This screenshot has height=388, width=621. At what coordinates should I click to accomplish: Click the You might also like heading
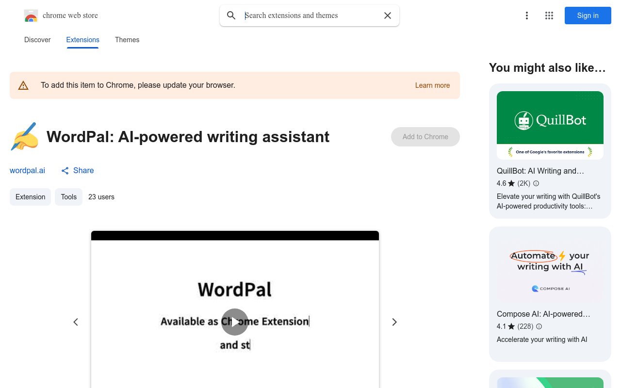[547, 68]
